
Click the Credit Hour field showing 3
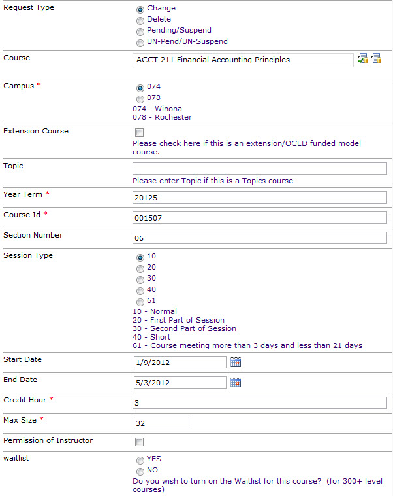[x=259, y=402]
